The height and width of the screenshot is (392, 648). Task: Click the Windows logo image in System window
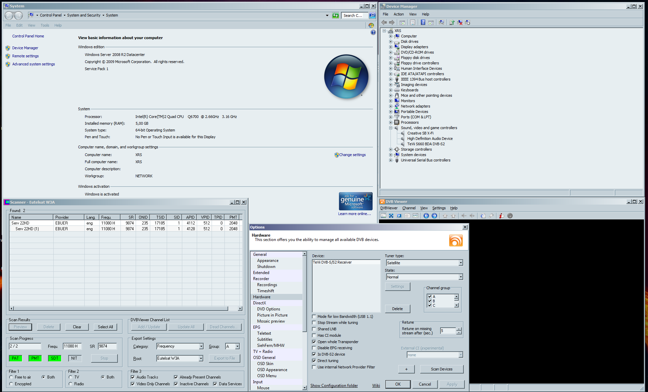point(346,77)
